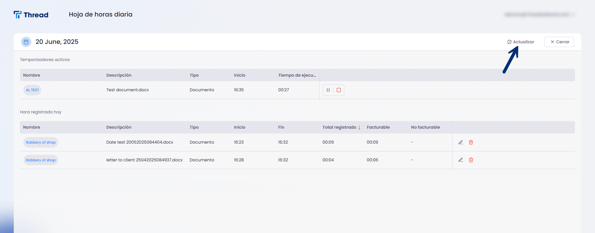Open the AL TEST matter tag
Image resolution: width=595 pixels, height=233 pixels.
pyautogui.click(x=32, y=90)
